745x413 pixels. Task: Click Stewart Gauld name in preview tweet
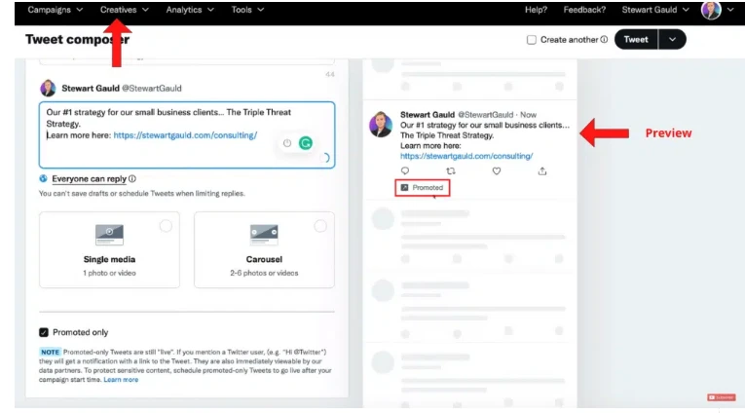tap(428, 115)
